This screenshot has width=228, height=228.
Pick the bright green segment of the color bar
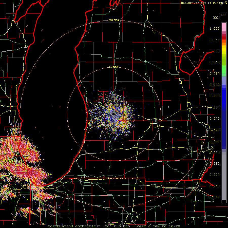pos(224,69)
